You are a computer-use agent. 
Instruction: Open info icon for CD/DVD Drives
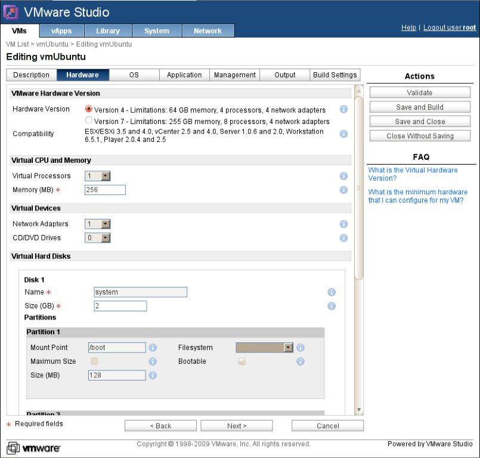(x=344, y=238)
